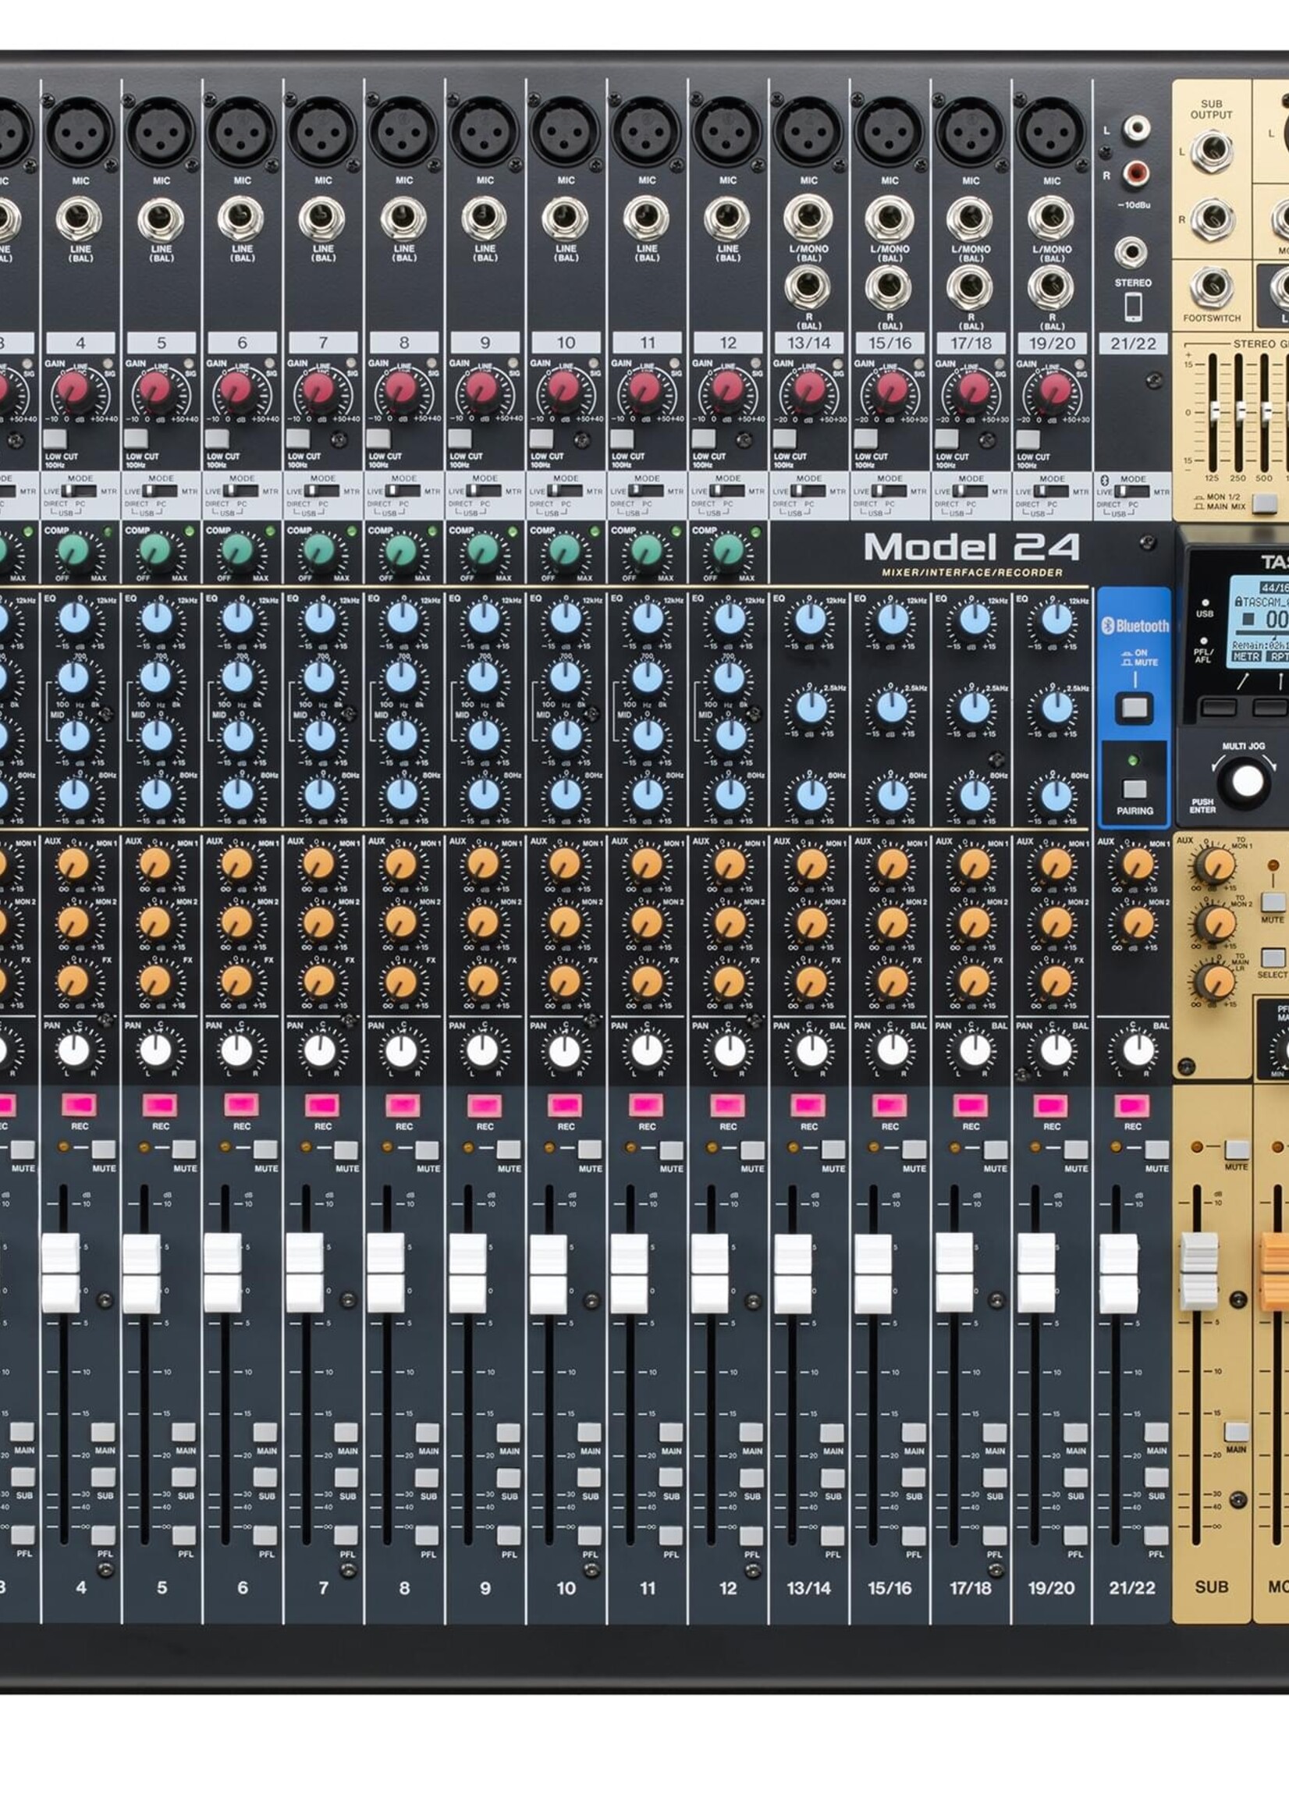
Task: Mute stereo channel 13/14
Action: click(833, 1150)
